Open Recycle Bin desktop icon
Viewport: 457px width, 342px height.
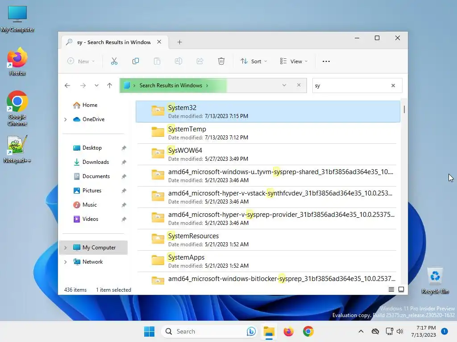pyautogui.click(x=435, y=281)
